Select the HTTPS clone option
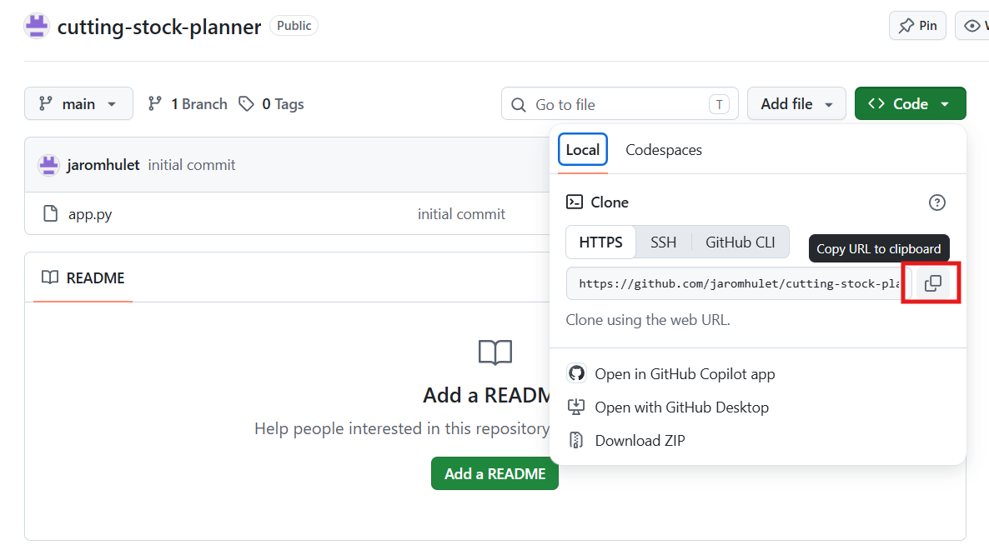 (600, 242)
